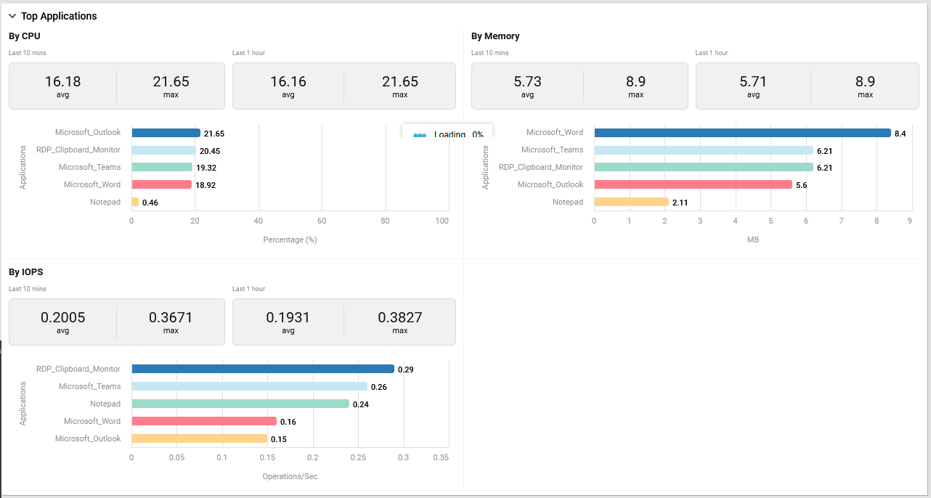Select the Notepad IOPS bar showing 0.24
The height and width of the screenshot is (498, 931).
240,404
